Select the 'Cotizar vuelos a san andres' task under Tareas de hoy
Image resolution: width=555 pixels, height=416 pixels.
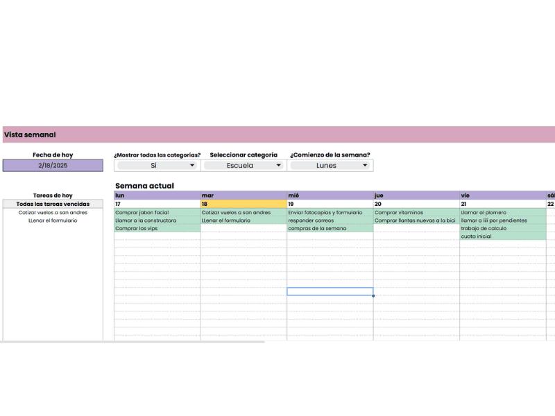53,213
